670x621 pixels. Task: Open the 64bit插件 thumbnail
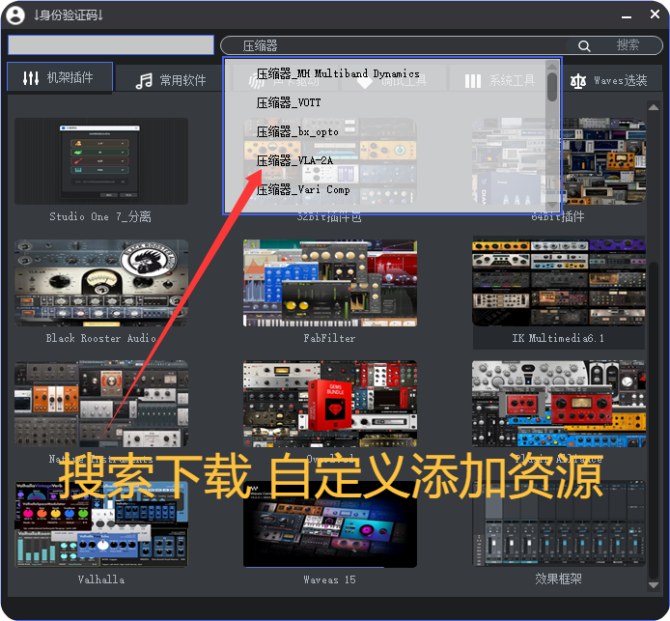pos(558,161)
